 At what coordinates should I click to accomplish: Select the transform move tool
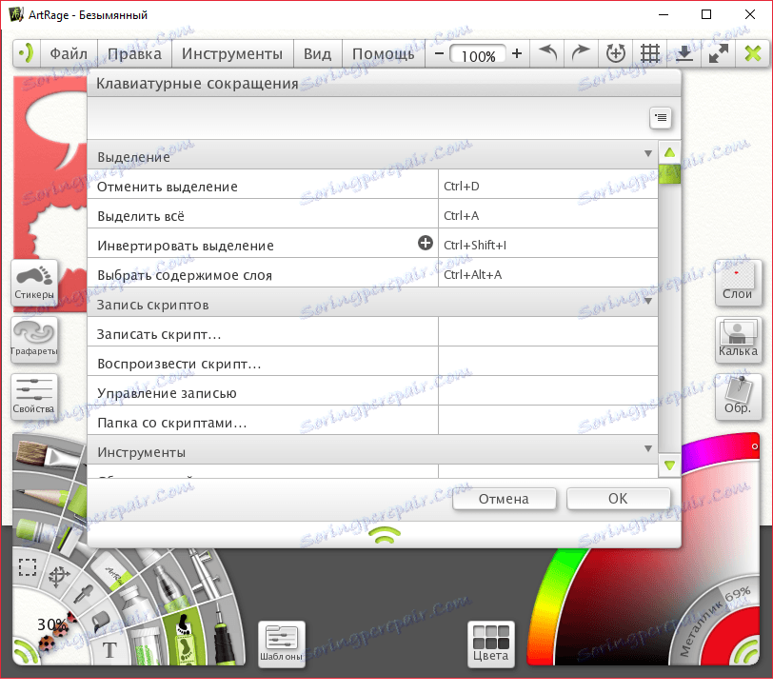pyautogui.click(x=59, y=576)
